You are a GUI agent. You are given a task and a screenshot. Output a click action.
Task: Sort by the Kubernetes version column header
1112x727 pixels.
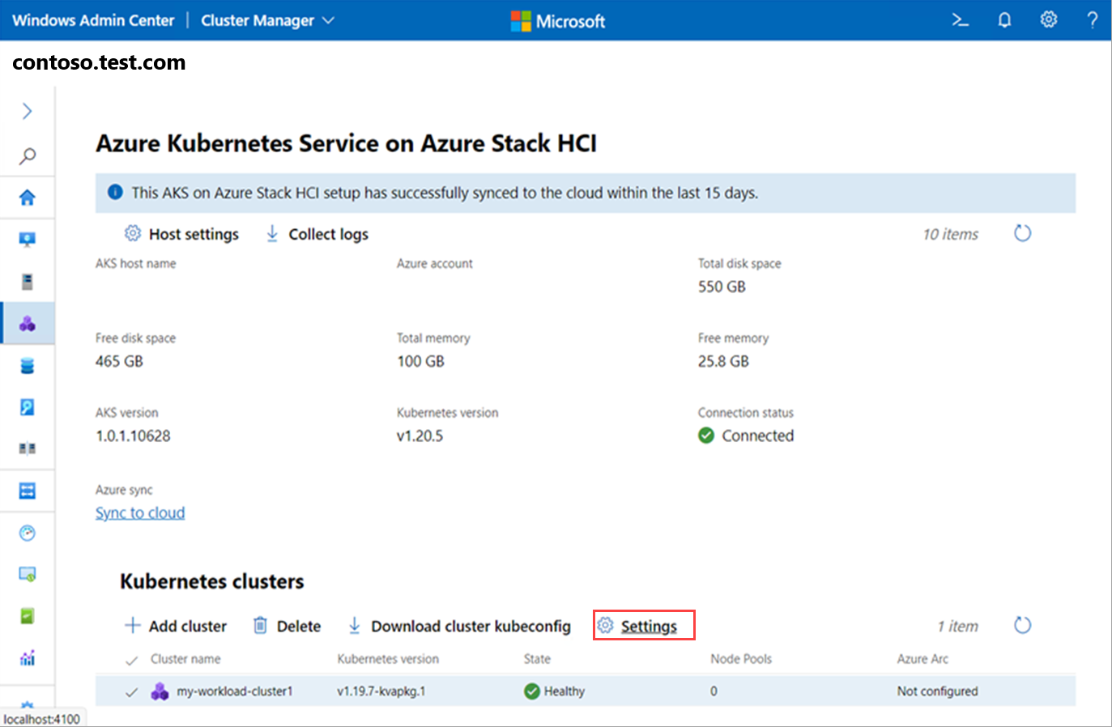coord(388,659)
